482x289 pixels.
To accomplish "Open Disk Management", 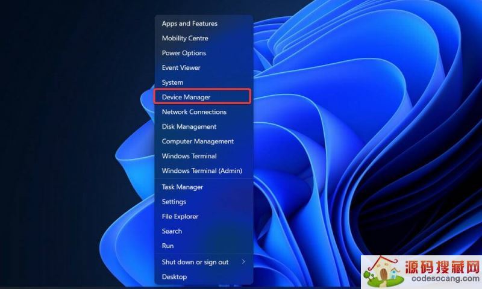I will point(189,127).
